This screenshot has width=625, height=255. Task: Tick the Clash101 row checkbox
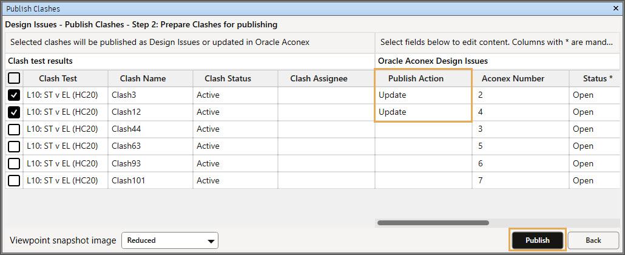coord(14,180)
